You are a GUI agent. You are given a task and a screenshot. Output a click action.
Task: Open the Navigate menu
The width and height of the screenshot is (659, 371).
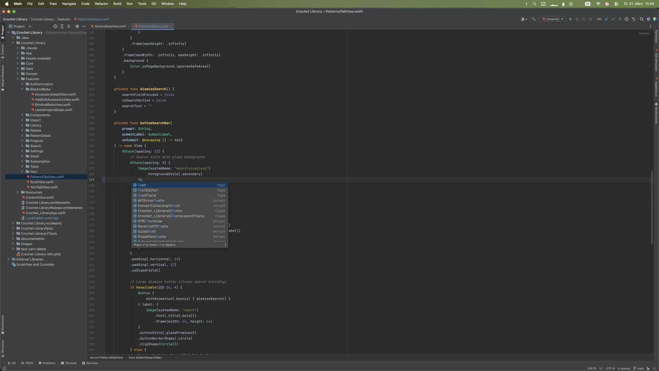point(69,4)
